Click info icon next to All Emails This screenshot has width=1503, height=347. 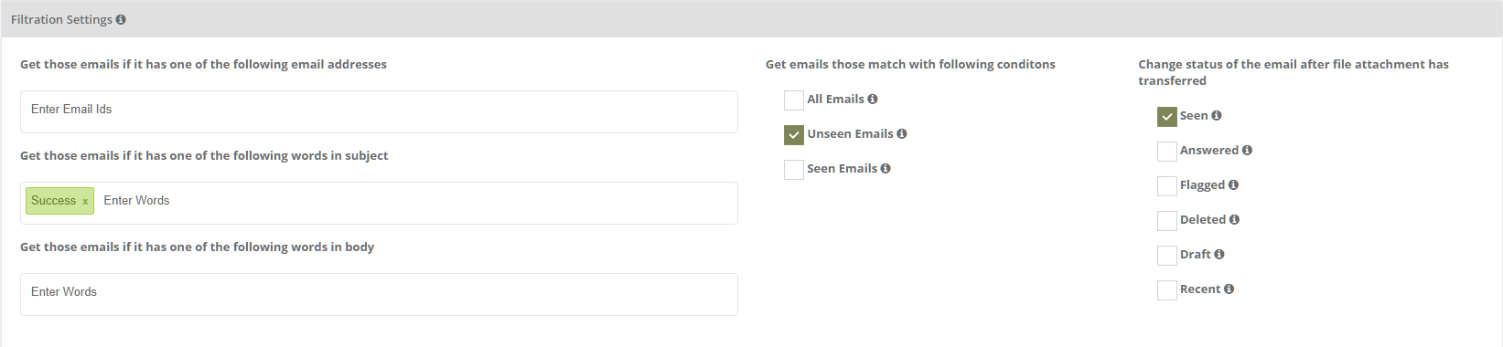click(873, 99)
